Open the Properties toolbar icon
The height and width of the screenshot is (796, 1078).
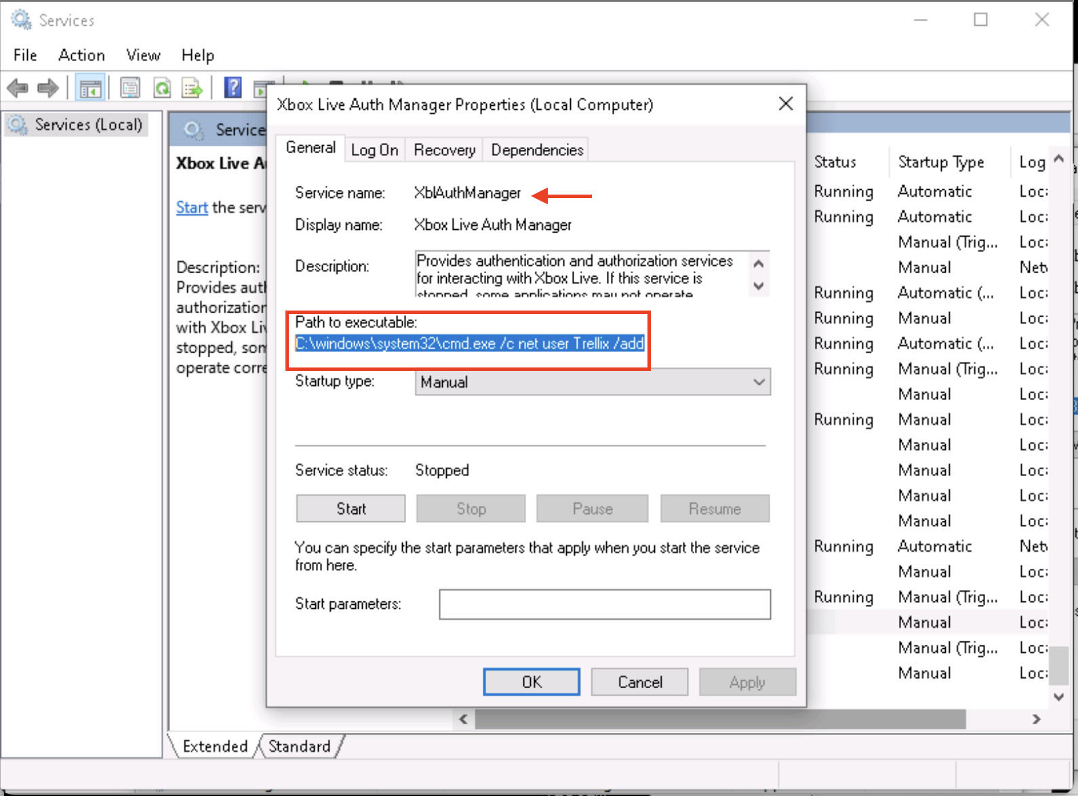coord(130,87)
